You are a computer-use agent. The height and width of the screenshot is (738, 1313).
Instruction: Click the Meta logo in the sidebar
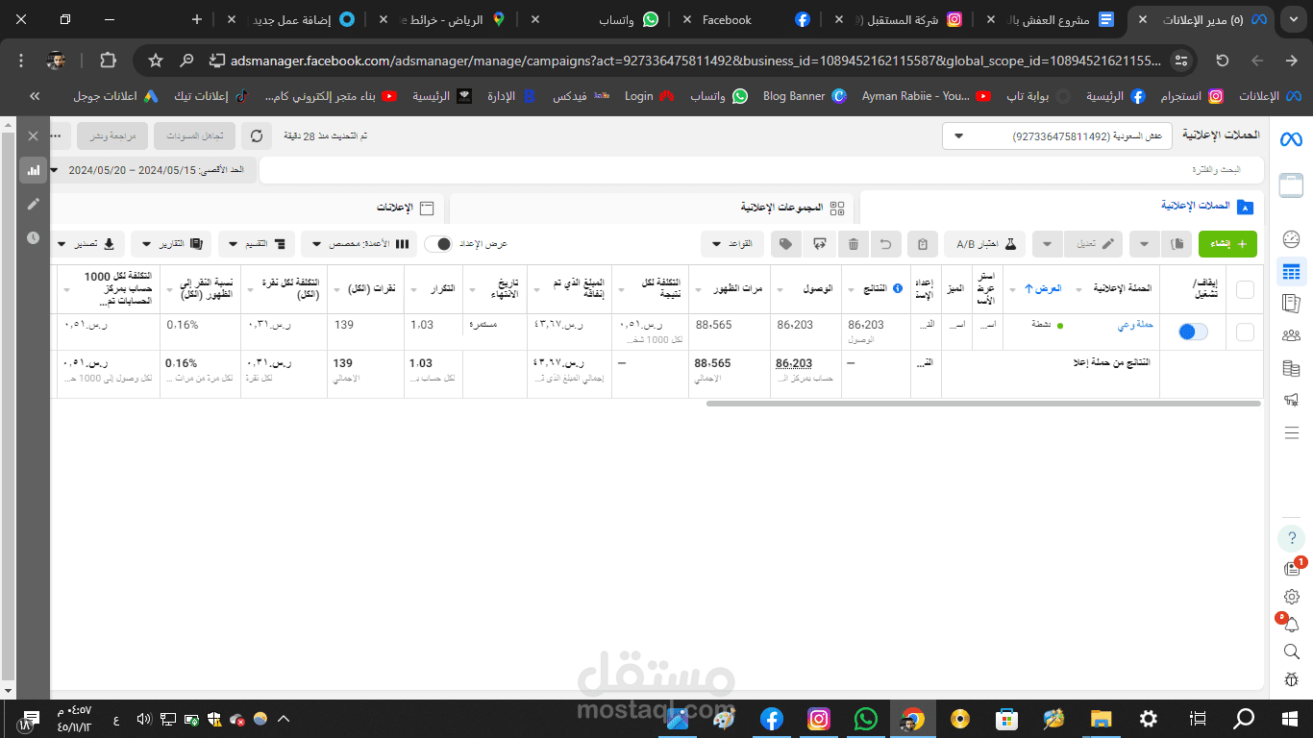(1291, 140)
